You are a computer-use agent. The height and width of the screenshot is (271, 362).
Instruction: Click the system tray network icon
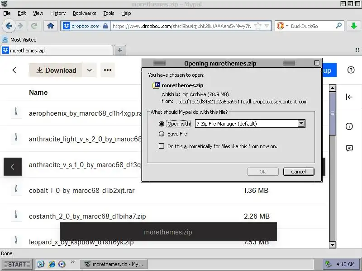[x=328, y=264]
